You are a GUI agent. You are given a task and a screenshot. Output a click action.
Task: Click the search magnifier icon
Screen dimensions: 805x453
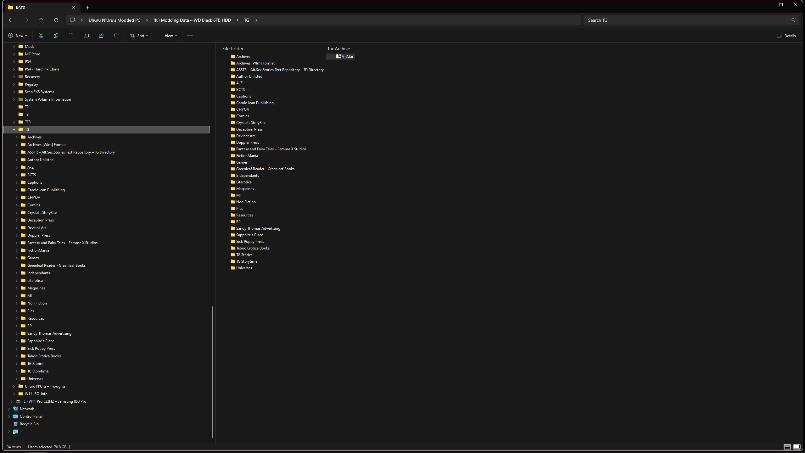click(x=793, y=20)
